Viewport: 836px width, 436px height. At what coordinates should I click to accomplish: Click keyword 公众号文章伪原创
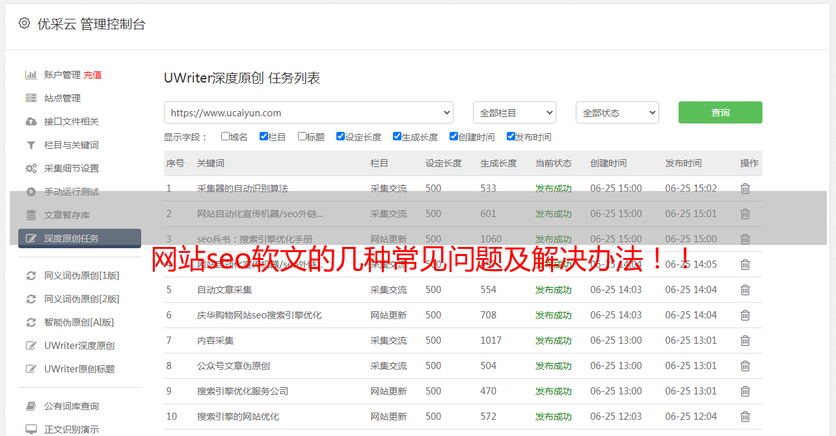point(234,366)
